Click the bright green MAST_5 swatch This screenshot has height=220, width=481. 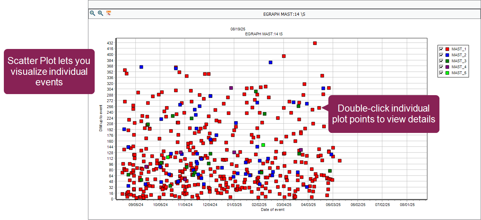tap(447, 73)
